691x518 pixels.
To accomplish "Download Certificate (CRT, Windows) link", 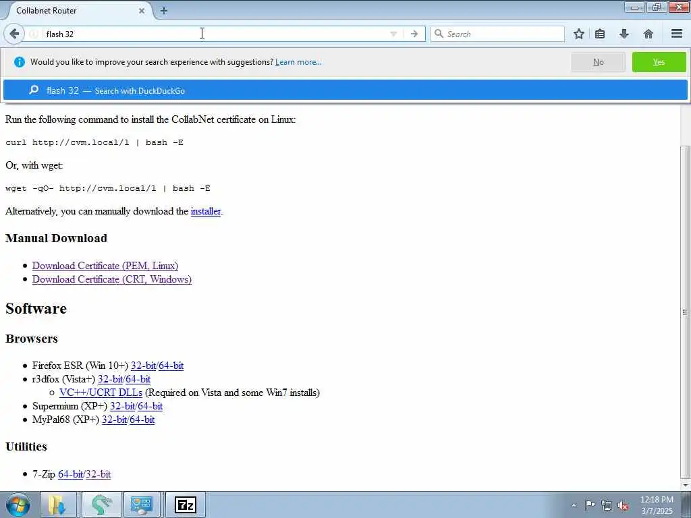I will (x=111, y=279).
